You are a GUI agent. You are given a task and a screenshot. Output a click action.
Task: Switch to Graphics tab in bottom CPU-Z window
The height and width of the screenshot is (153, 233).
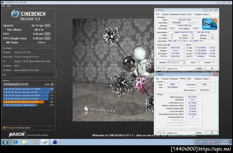198,79
